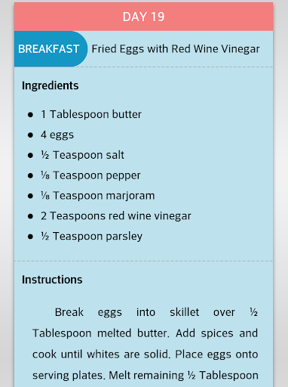Select the ⅛ Teaspoon pepper ingredient
Viewport: 288px width, 387px height.
coord(90,175)
